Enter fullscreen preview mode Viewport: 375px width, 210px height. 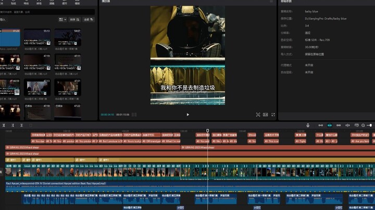click(273, 115)
